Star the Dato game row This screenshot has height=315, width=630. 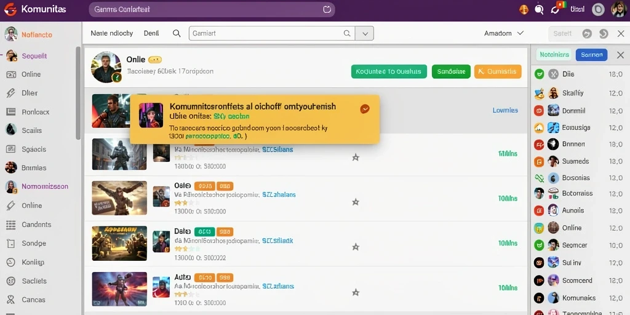[356, 247]
